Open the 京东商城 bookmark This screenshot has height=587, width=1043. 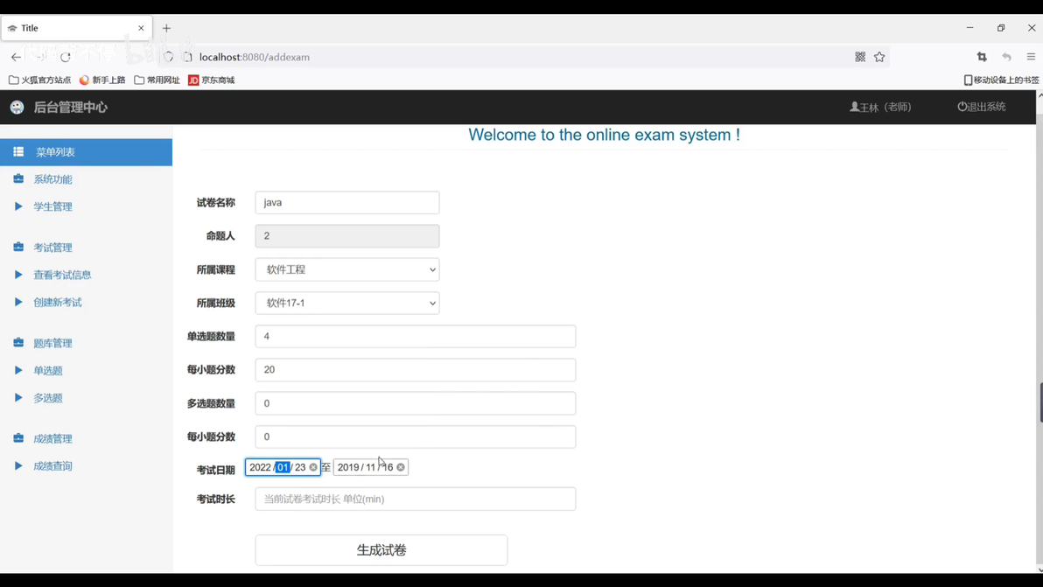coord(212,80)
